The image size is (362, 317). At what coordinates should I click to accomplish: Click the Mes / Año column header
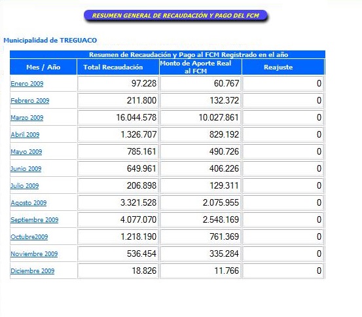click(43, 67)
